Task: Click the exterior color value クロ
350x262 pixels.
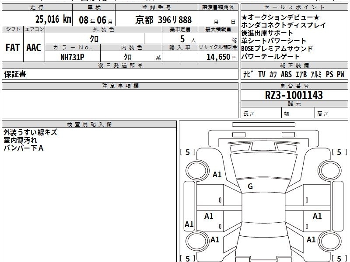Action: pos(94,39)
